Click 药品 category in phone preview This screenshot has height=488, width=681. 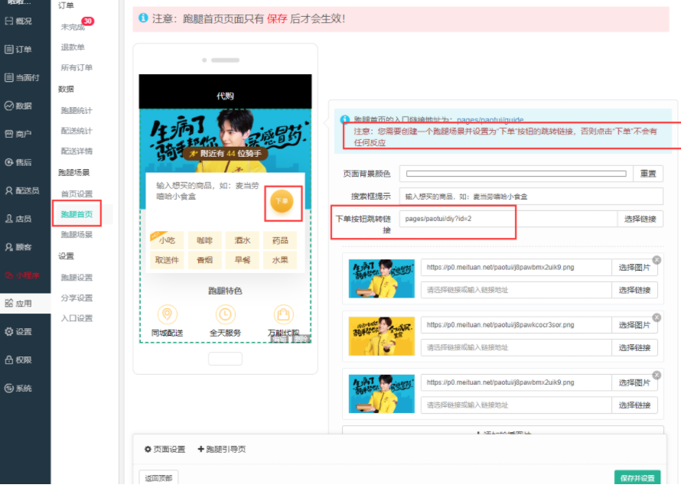pyautogui.click(x=280, y=240)
